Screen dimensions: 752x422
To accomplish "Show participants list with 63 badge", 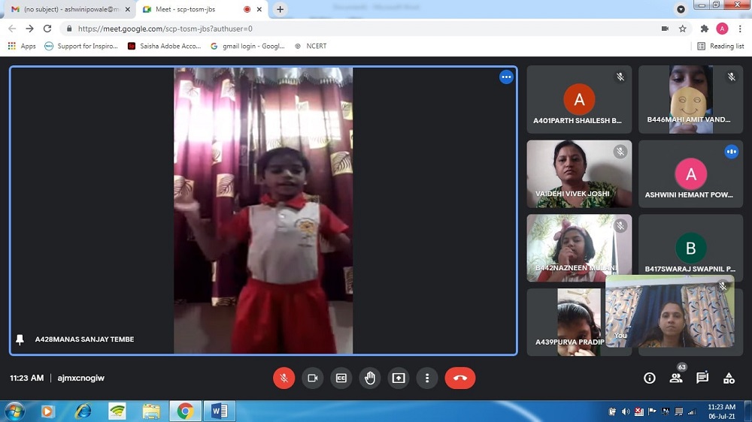I will point(676,378).
